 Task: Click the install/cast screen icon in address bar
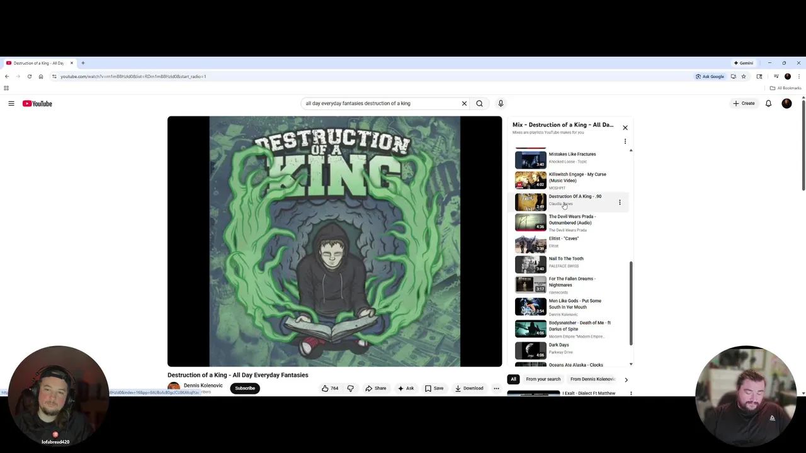734,76
